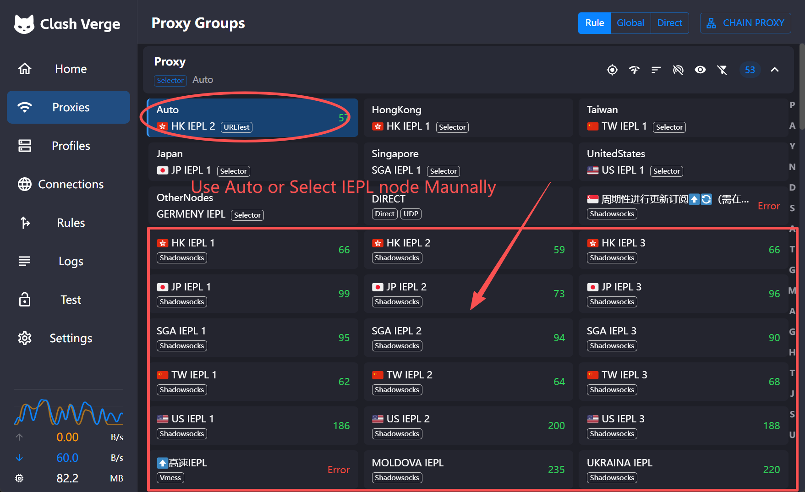This screenshot has height=492, width=805.
Task: Click the crossed-out filter icon
Action: pyautogui.click(x=722, y=70)
